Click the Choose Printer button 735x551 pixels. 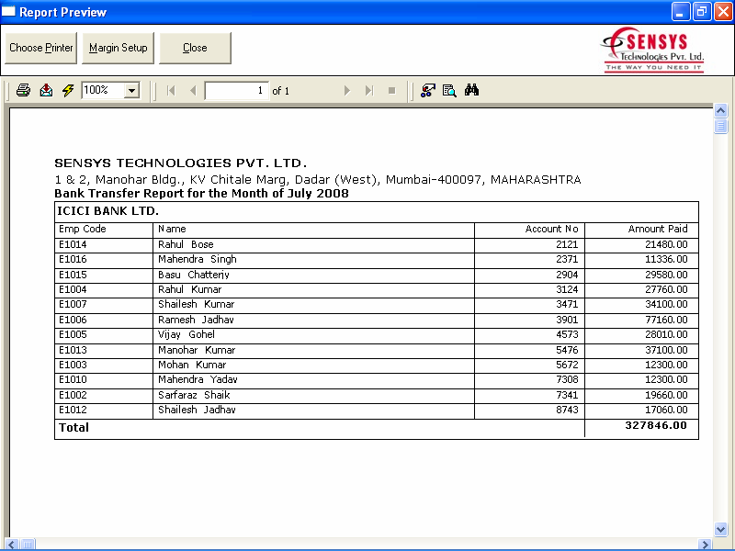[41, 48]
